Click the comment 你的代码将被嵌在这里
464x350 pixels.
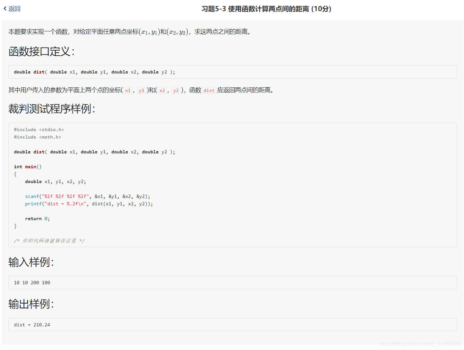click(49, 241)
